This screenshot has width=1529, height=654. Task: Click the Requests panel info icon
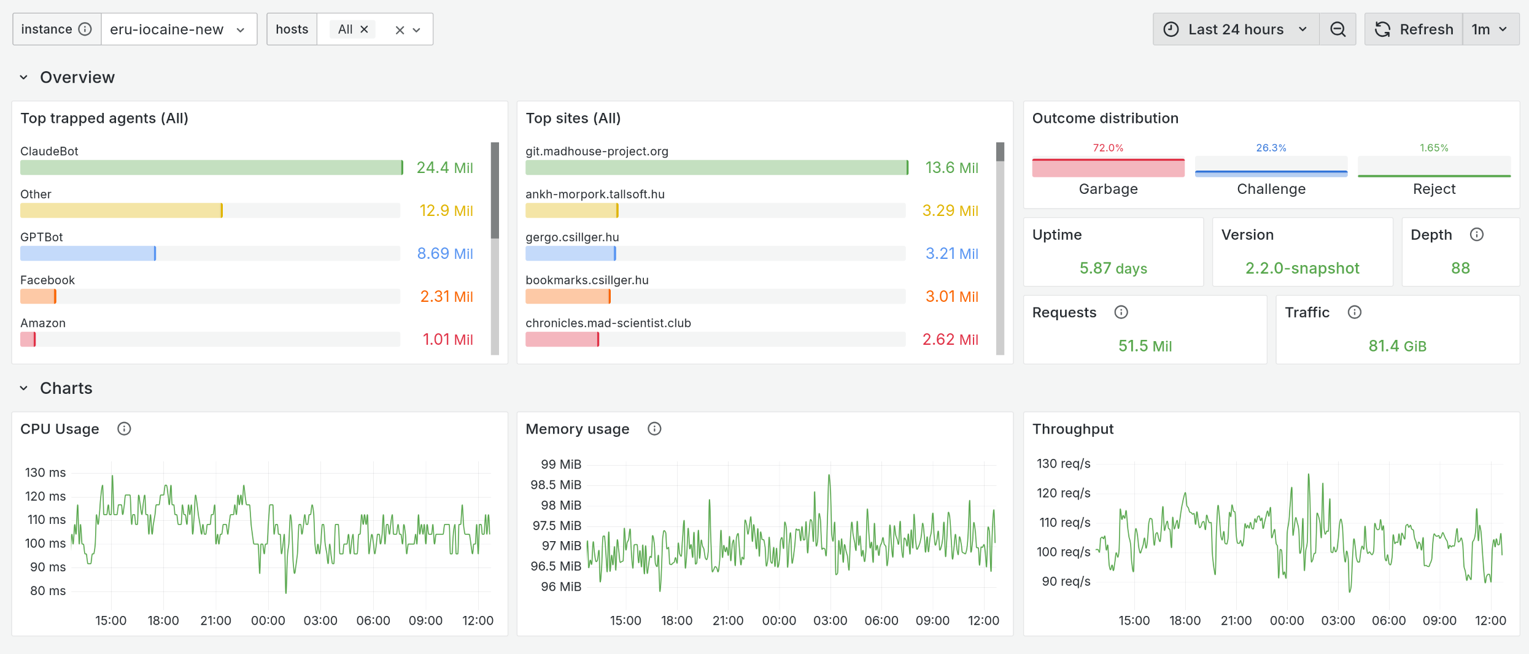point(1121,312)
